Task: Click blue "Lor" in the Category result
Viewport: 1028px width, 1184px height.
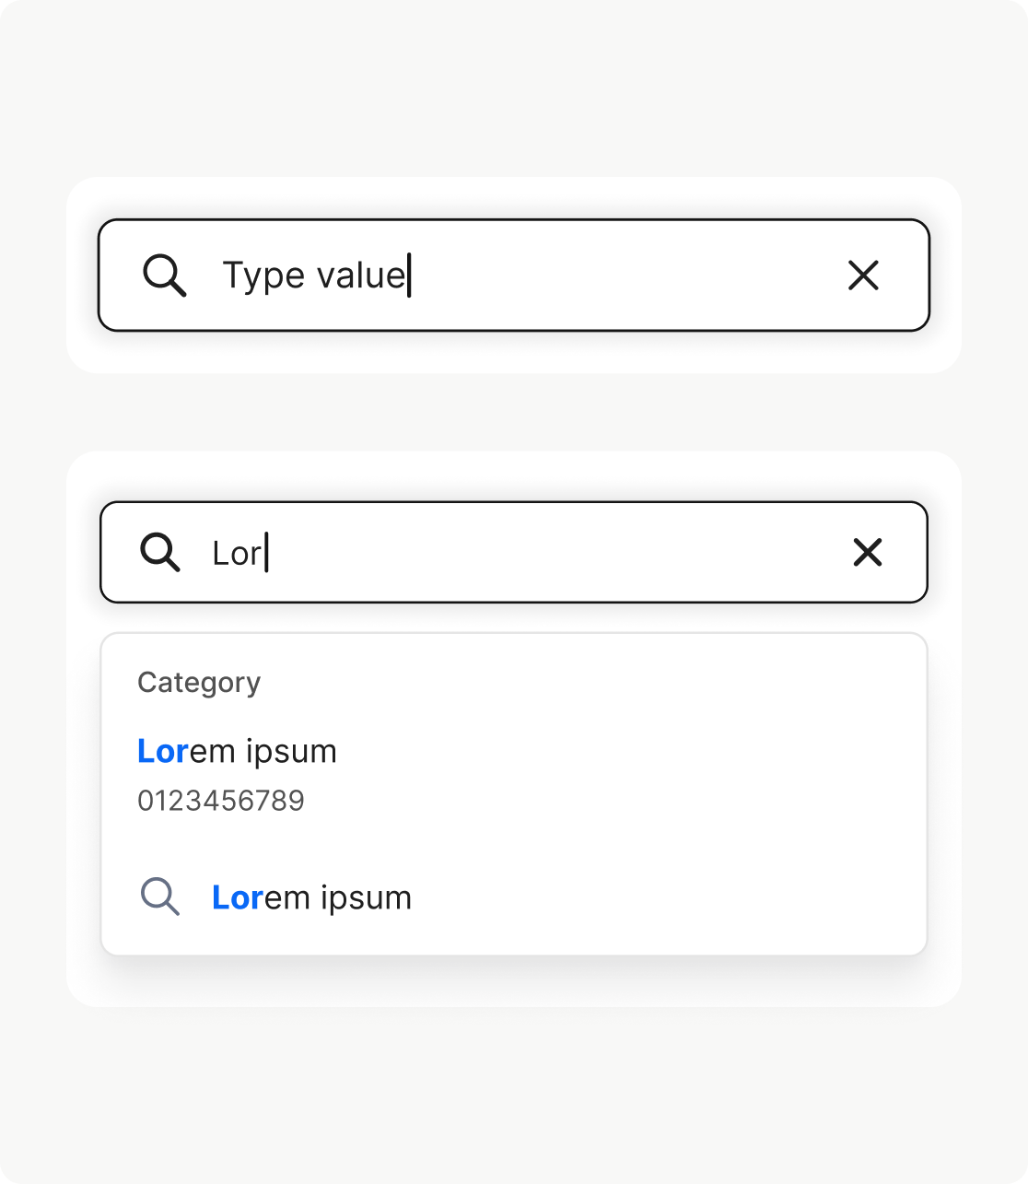Action: (x=163, y=752)
